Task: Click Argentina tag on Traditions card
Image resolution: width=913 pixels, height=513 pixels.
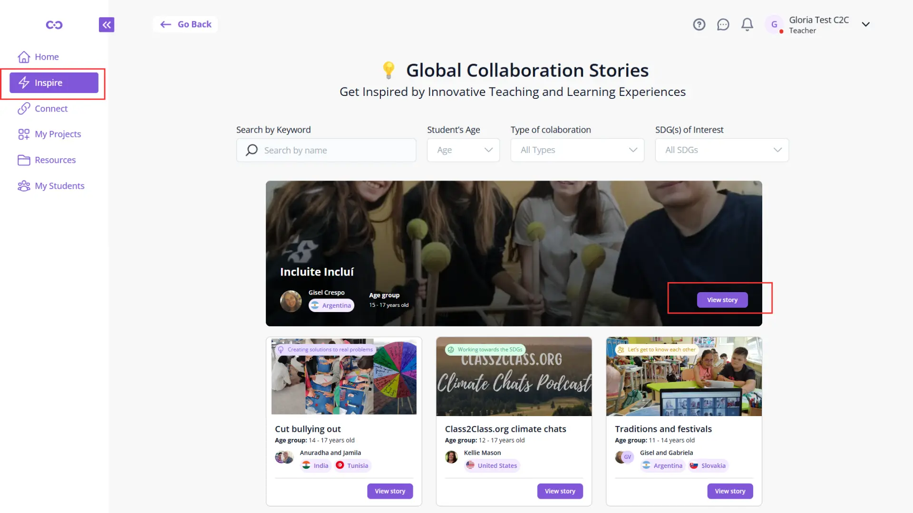Action: (x=662, y=465)
